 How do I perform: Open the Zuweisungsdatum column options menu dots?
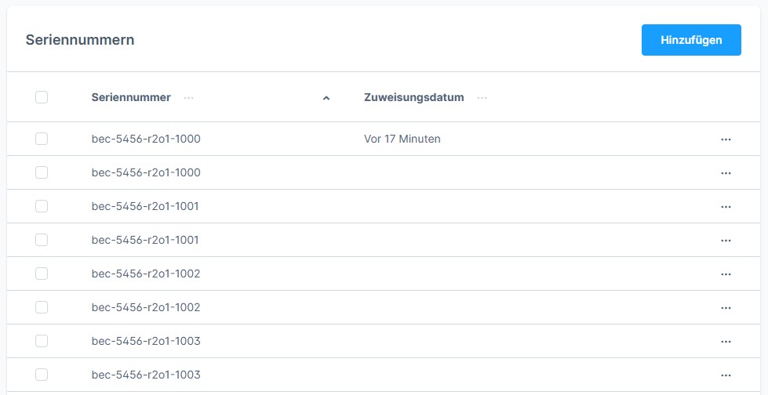click(482, 98)
